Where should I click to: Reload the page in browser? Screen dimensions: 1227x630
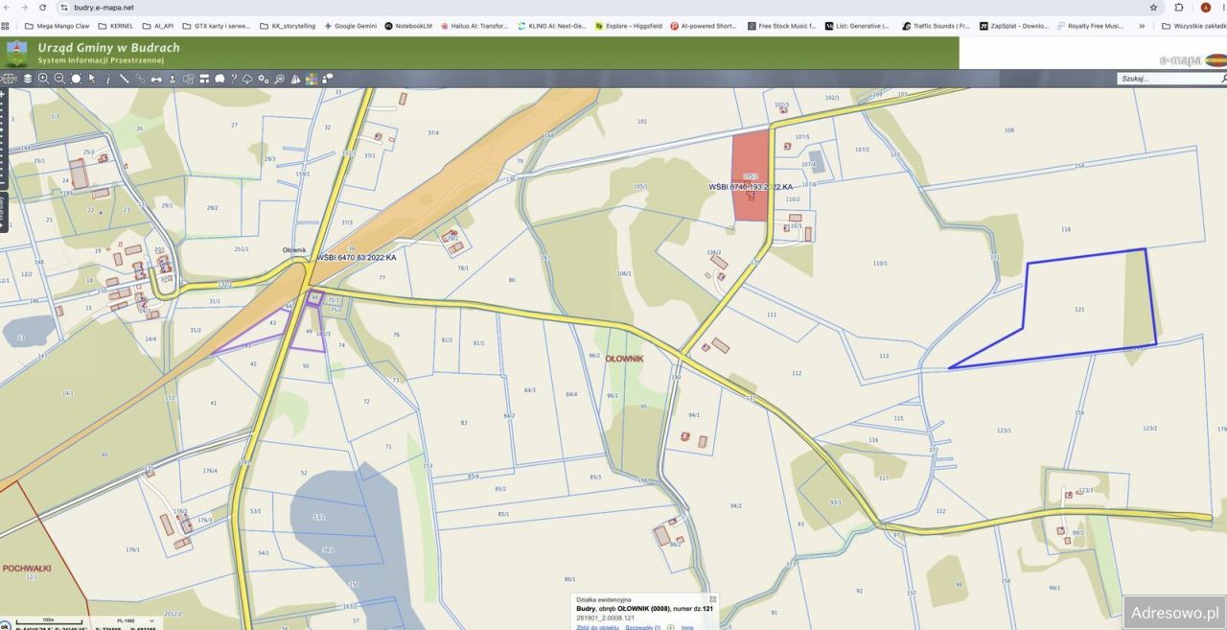click(x=42, y=7)
